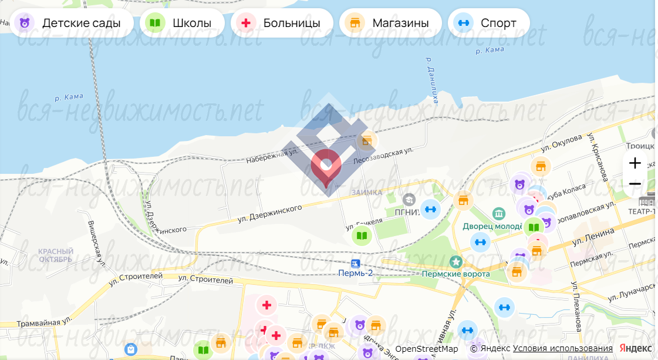658x360 pixels.
Task: Click the ПГНИУ university icon
Action: tap(409, 200)
